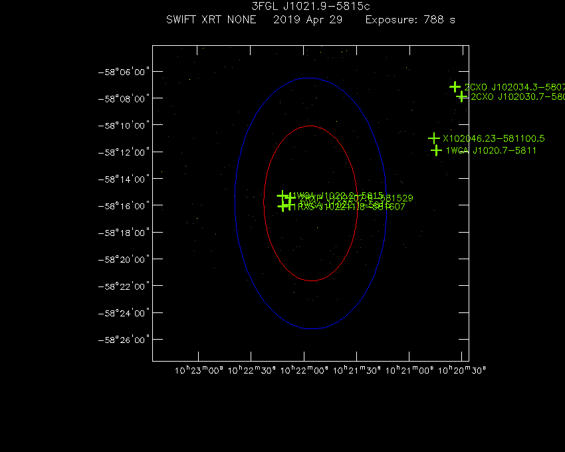Viewport: 565px width, 452px height.
Task: Click the source label "2CXO J102034.3-5807"
Action: click(514, 87)
